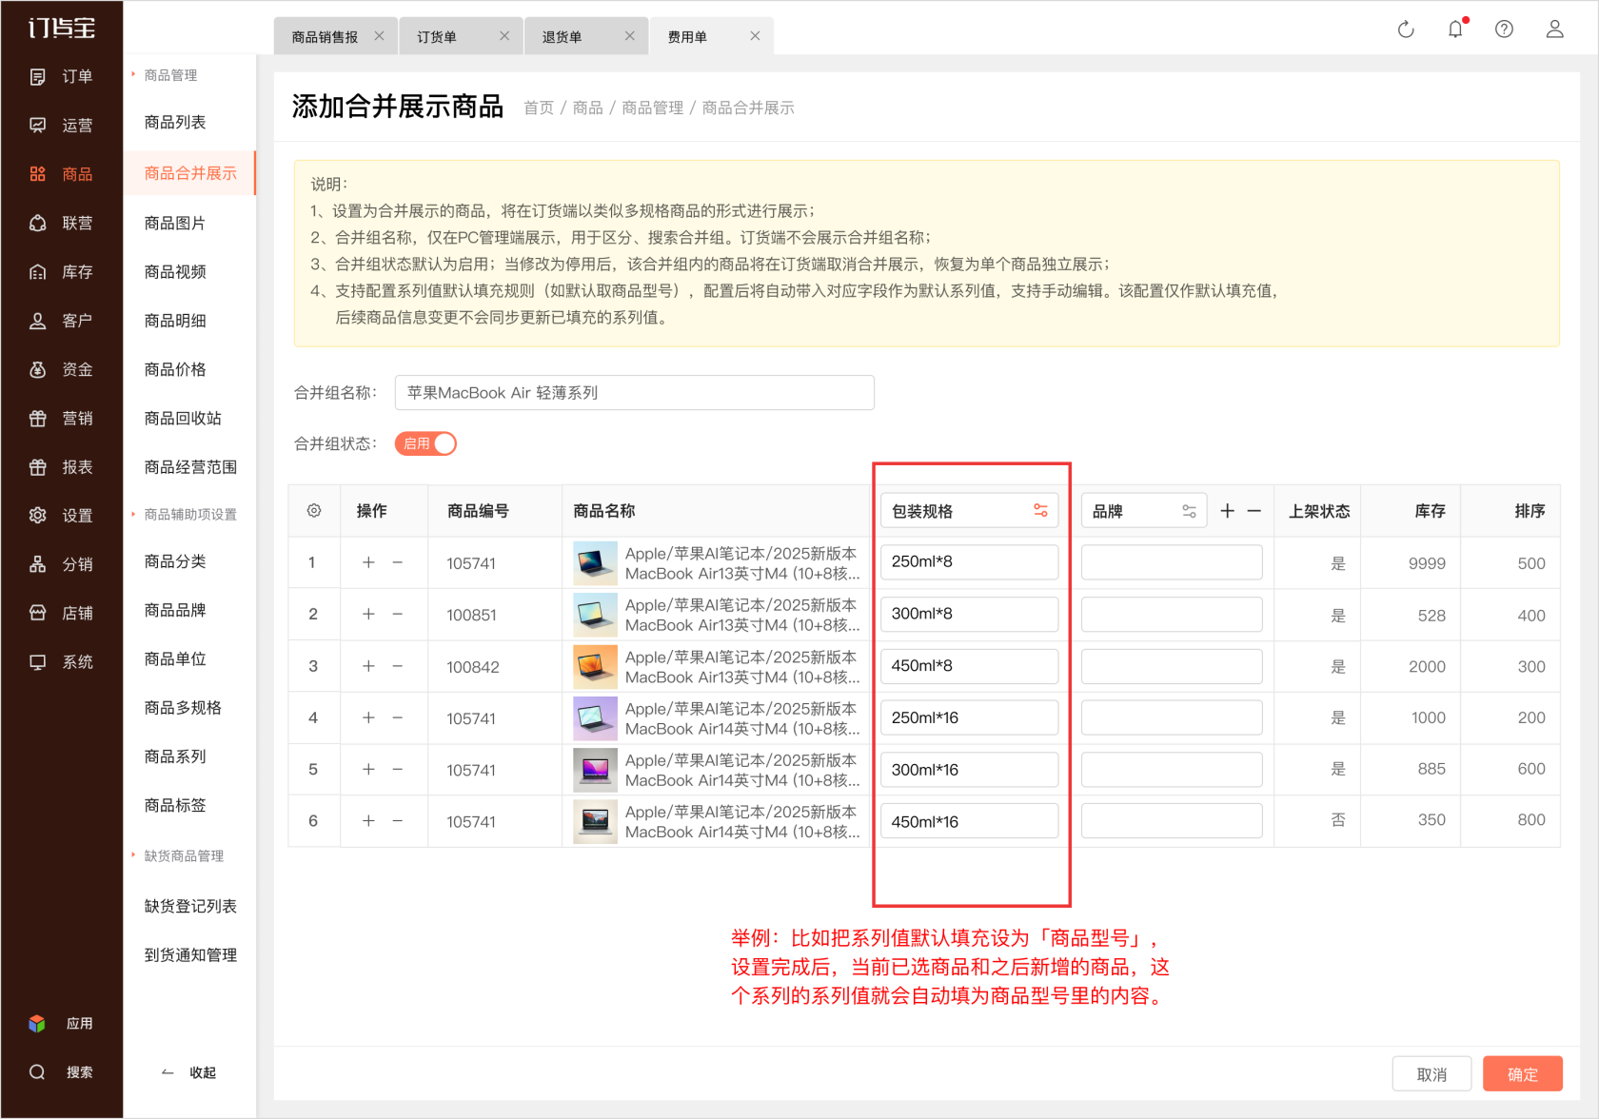The image size is (1599, 1119).
Task: Open the 库存 sidebar section
Action: 62,272
